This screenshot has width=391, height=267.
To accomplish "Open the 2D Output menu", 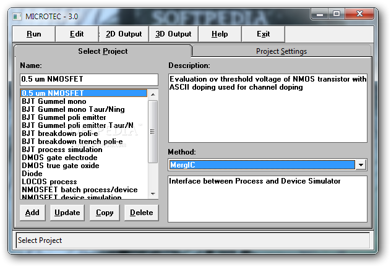I will pyautogui.click(x=124, y=34).
